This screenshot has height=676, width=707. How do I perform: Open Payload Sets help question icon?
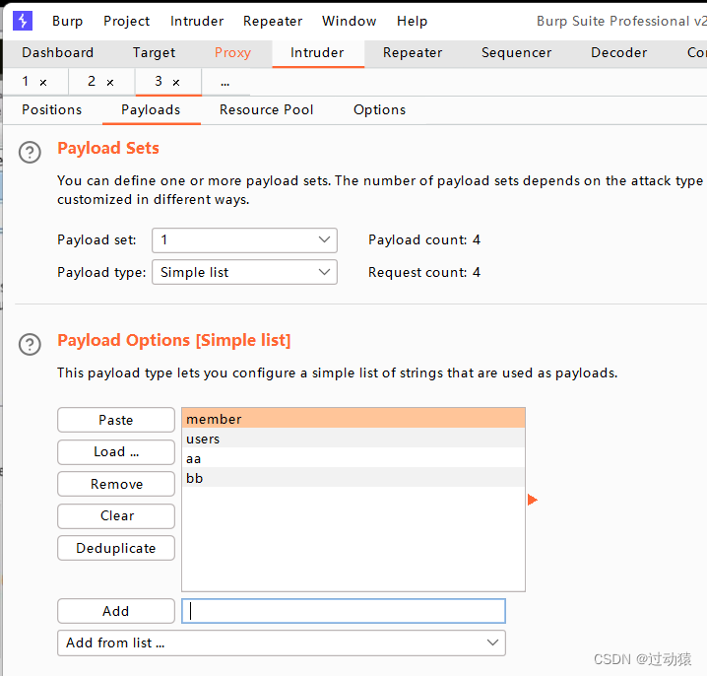coord(30,153)
